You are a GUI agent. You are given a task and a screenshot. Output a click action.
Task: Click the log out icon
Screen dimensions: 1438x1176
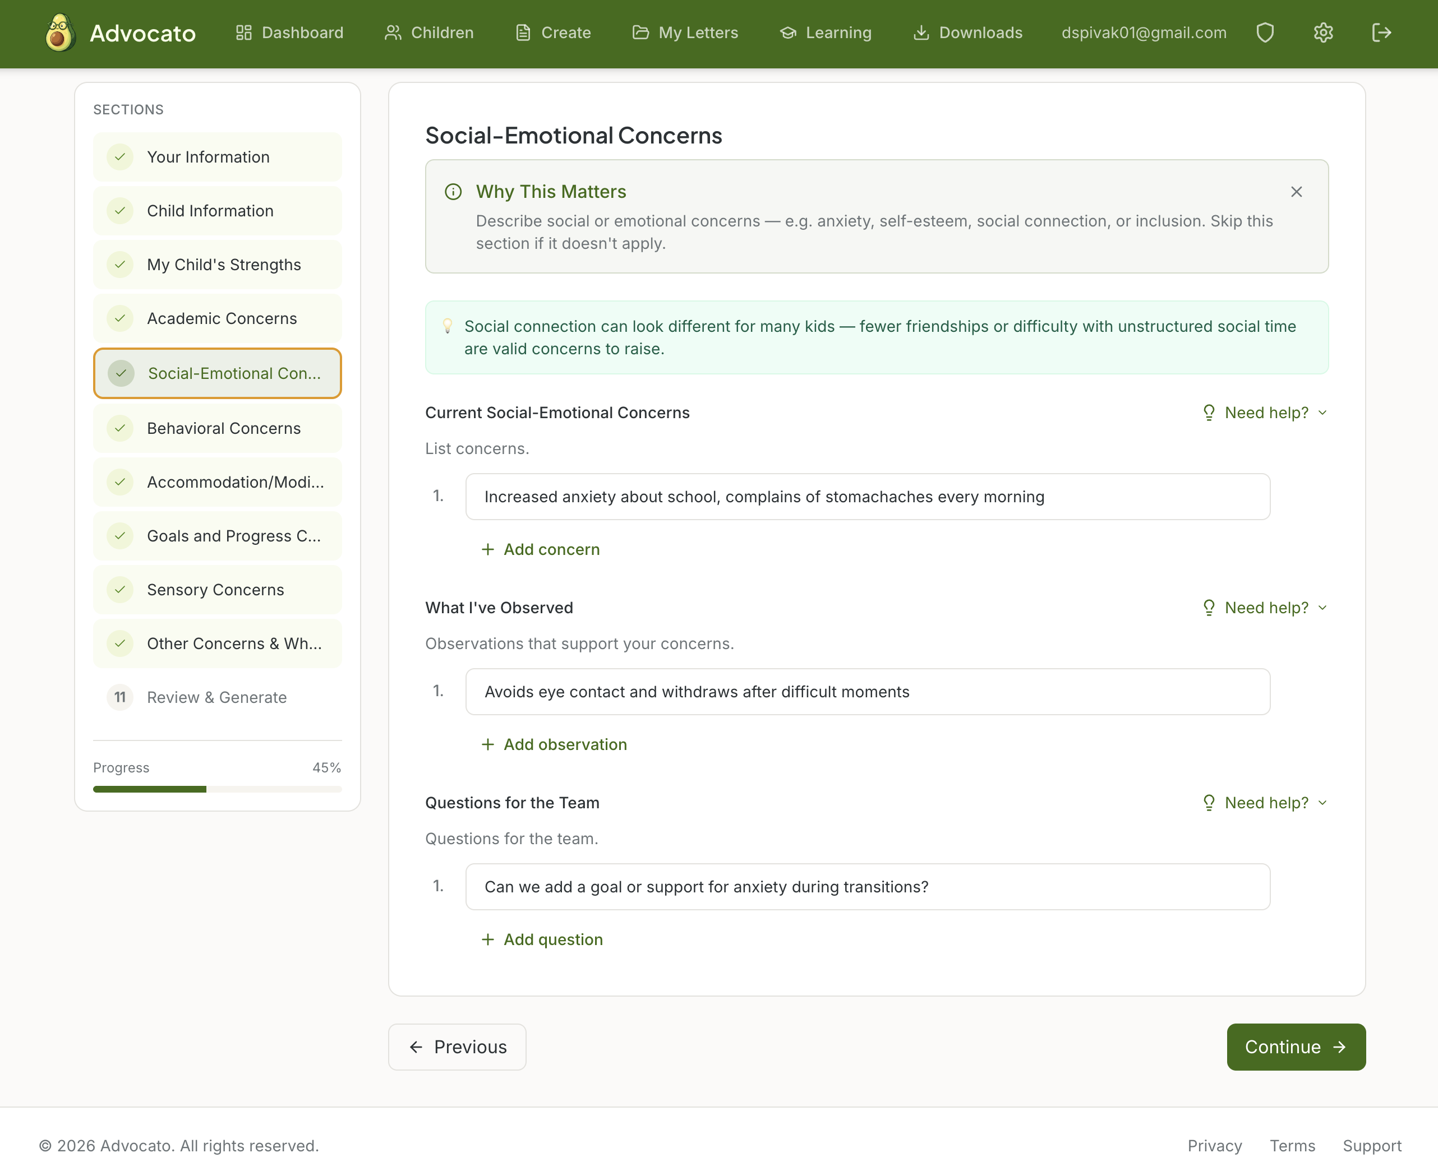coord(1381,33)
